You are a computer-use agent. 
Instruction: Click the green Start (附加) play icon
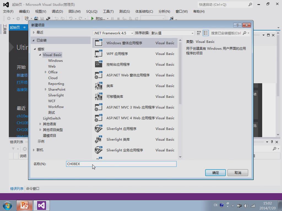point(92,18)
